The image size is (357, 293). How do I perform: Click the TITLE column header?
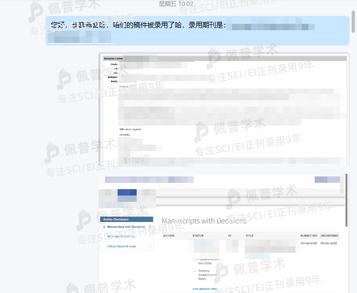[x=249, y=235]
